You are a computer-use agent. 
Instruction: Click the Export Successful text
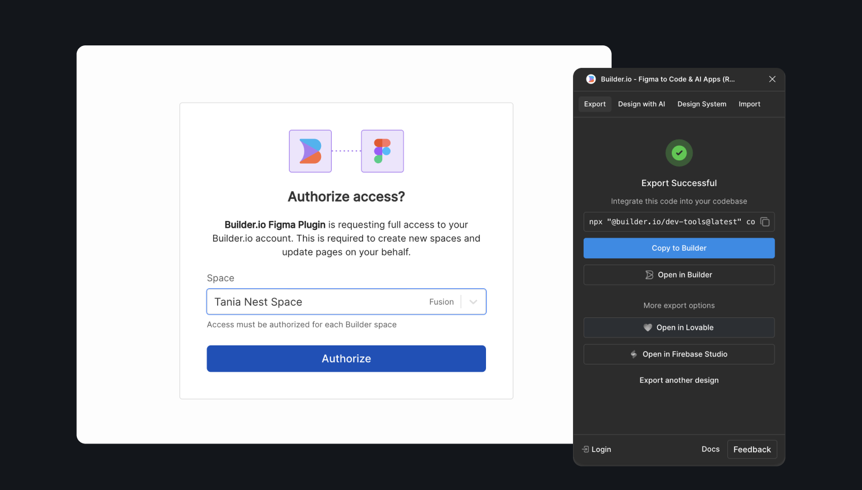(679, 183)
